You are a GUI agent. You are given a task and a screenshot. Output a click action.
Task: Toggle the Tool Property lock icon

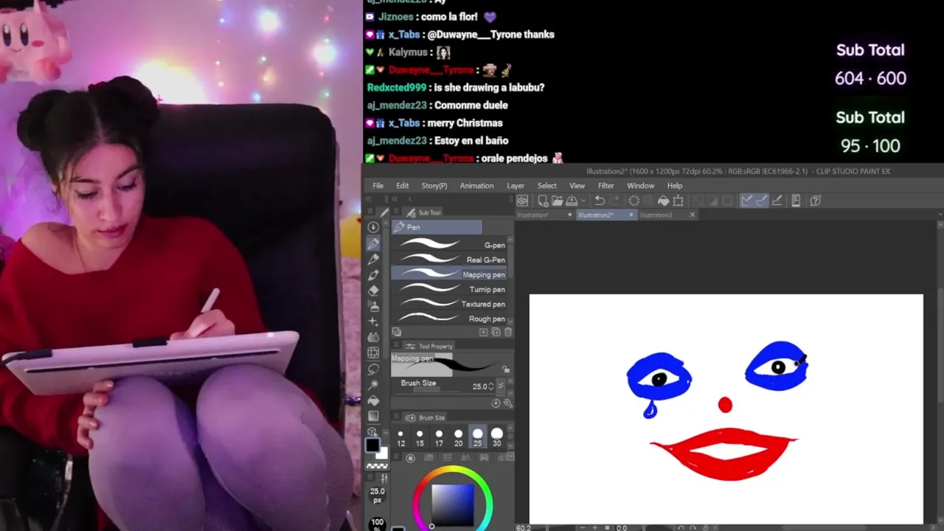click(506, 369)
